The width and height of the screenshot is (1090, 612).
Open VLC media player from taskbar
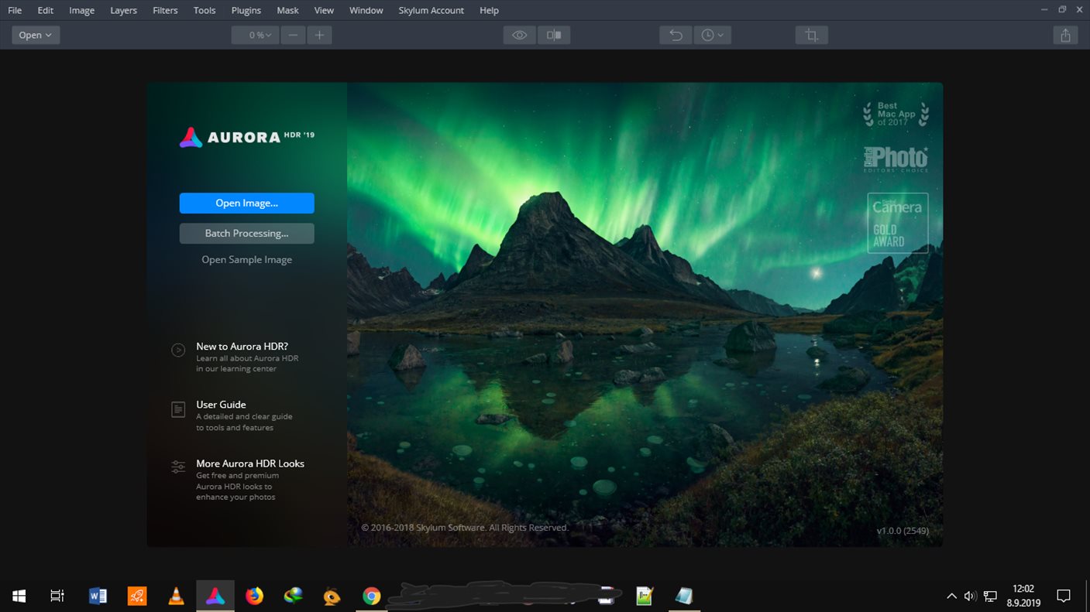tap(177, 596)
